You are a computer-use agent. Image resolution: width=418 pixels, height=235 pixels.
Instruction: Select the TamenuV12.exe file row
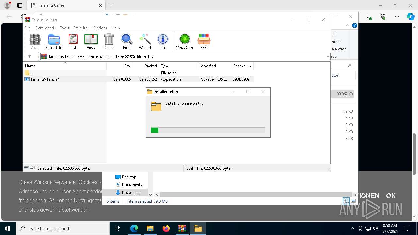coord(139,79)
